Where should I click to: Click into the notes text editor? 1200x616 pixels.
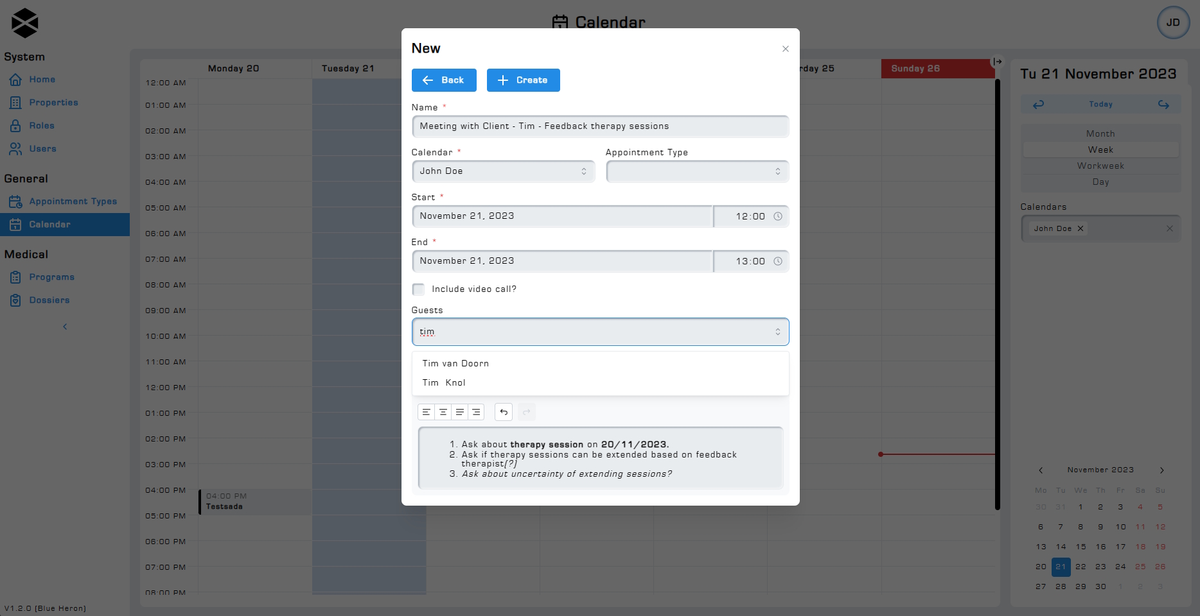pyautogui.click(x=600, y=459)
